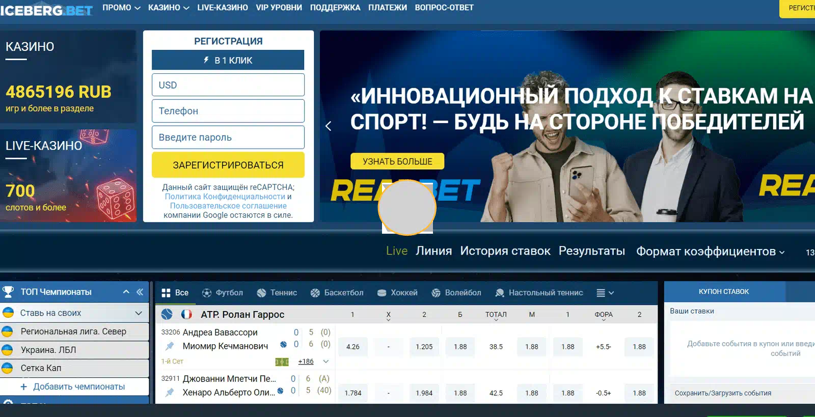
Task: Expand the markets chevron next to +186
Action: [326, 362]
